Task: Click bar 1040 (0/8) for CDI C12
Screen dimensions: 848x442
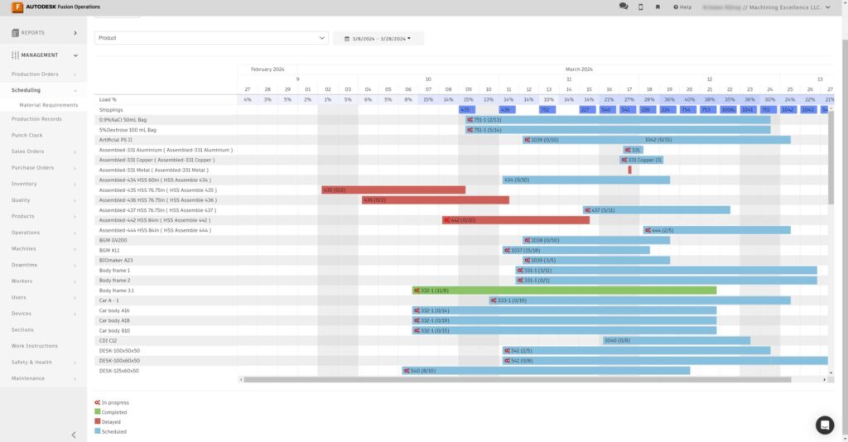Action: pos(676,340)
